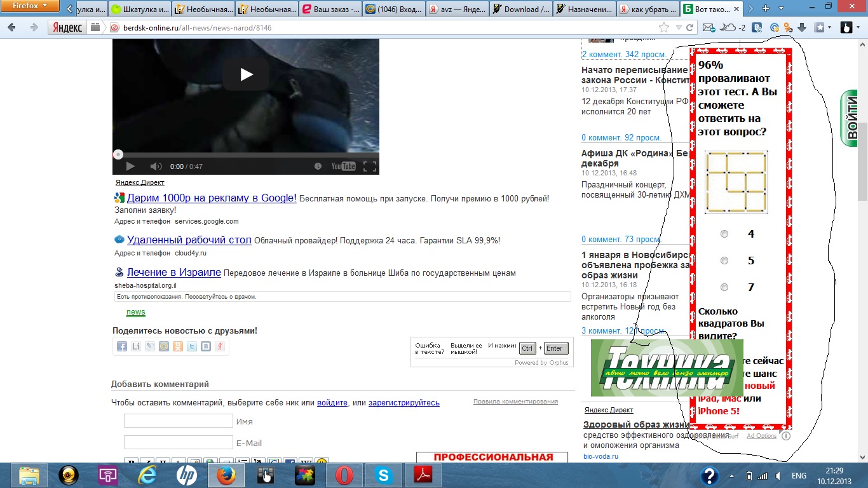Open Skype from the Windows taskbar
Viewport: 868px width, 488px height.
384,475
